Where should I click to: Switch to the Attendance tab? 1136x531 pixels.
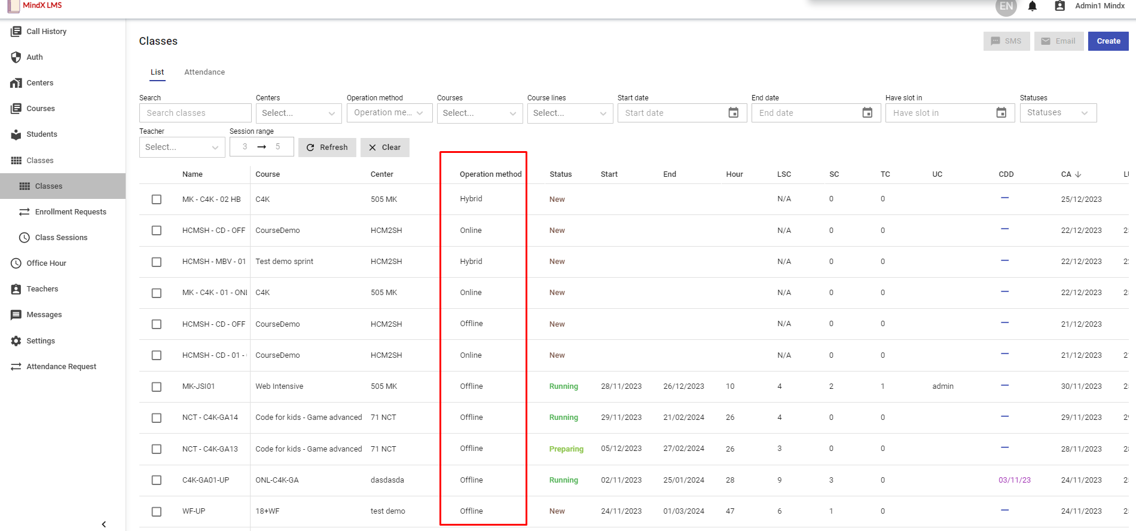(204, 72)
